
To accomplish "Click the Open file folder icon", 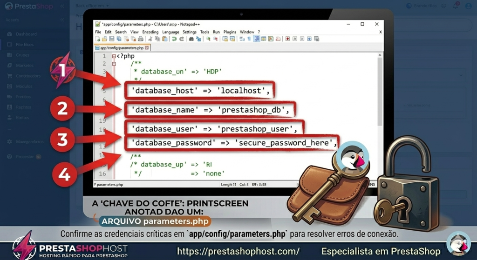I will click(x=105, y=39).
